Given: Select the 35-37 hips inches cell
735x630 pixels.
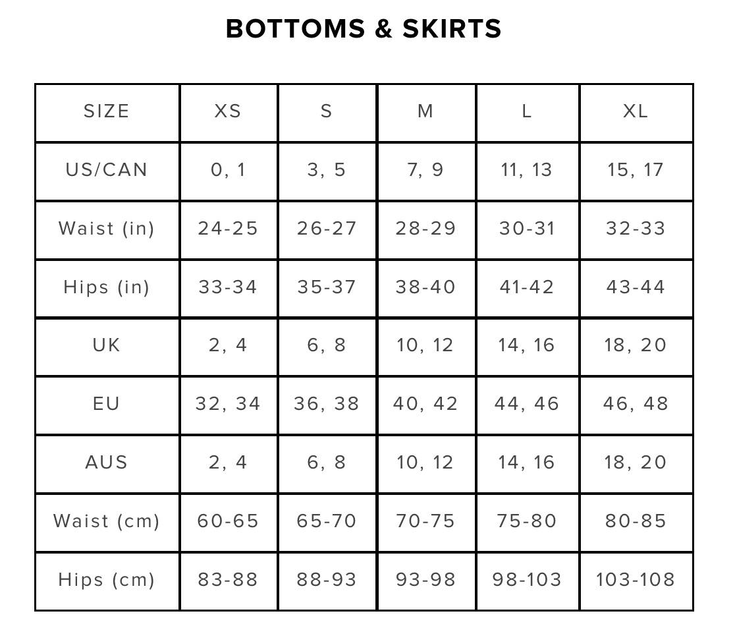Looking at the screenshot, I should (x=327, y=288).
